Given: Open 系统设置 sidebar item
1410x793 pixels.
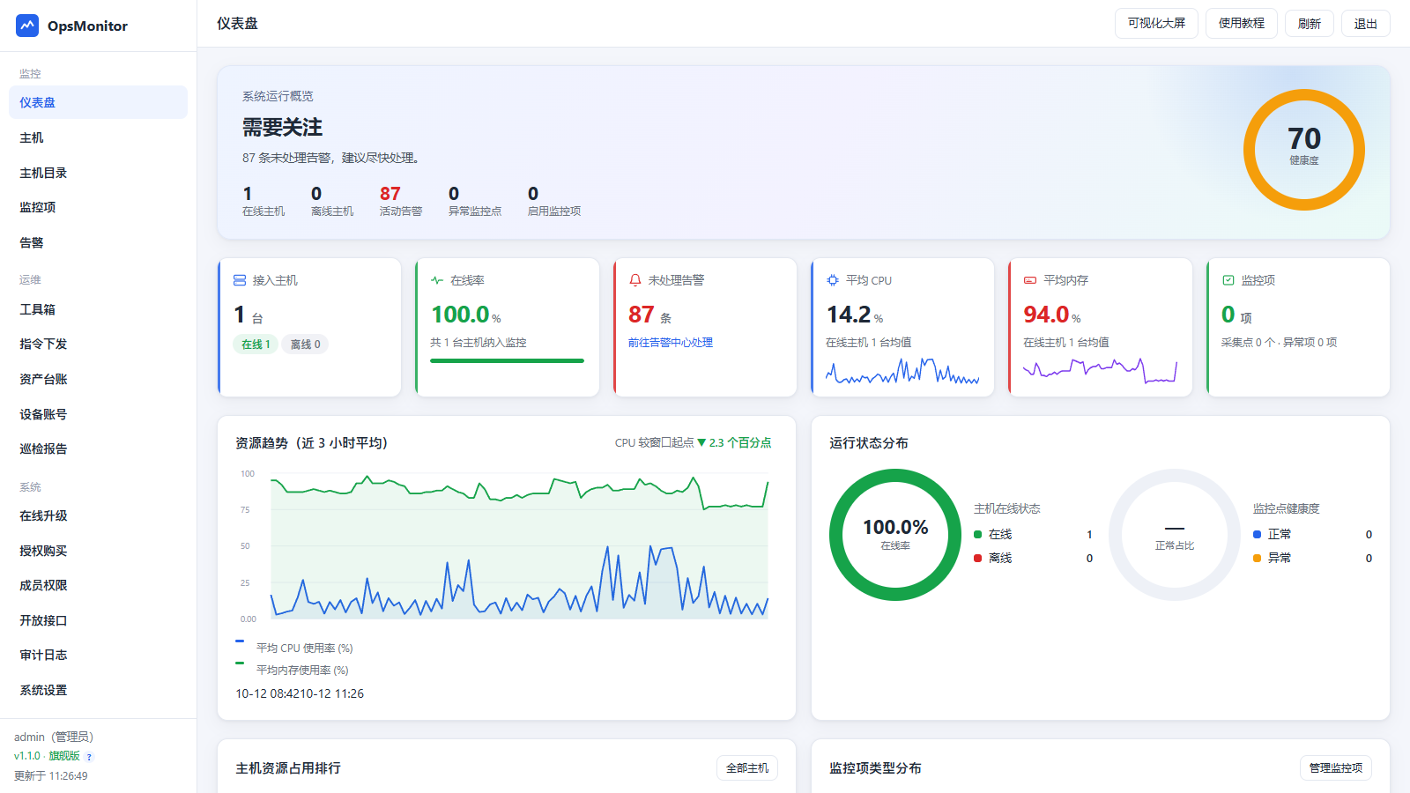Looking at the screenshot, I should pos(98,690).
